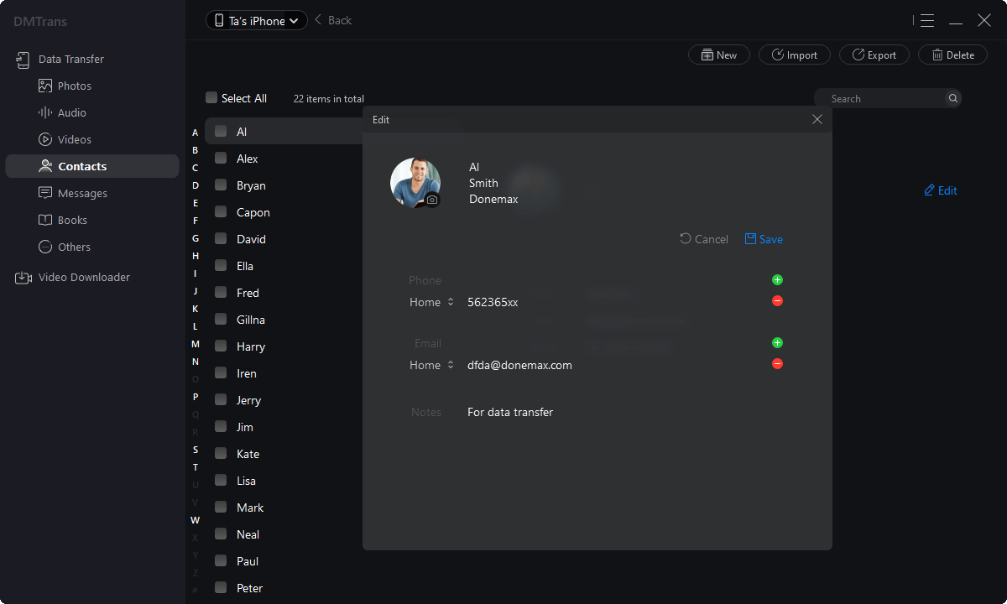Viewport: 1007px width, 604px height.
Task: Click the search magnifier icon
Action: [x=952, y=99]
